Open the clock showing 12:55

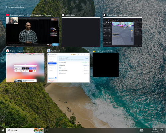tap(155, 130)
